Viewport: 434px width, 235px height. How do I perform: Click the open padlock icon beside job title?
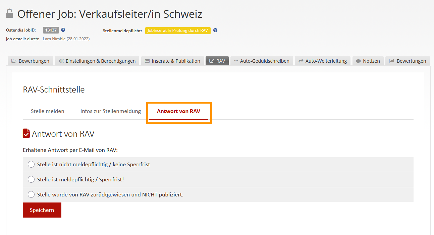tap(10, 14)
